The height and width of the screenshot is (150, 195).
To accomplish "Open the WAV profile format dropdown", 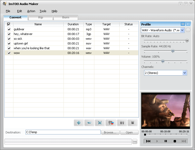I will (x=182, y=30).
